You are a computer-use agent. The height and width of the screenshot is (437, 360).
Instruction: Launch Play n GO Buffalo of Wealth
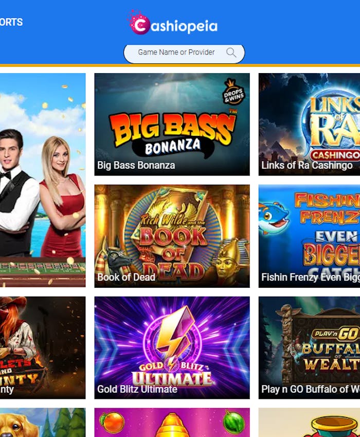coord(309,347)
